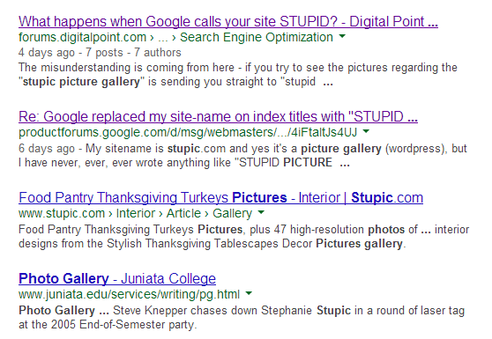492x339 pixels.
Task: Click snippet text 'My sitename is stupic.com'
Action: 156,148
